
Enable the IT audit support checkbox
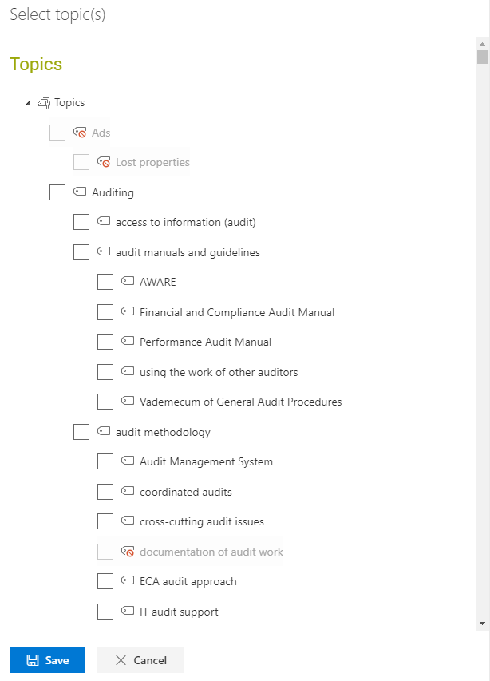pyautogui.click(x=105, y=612)
